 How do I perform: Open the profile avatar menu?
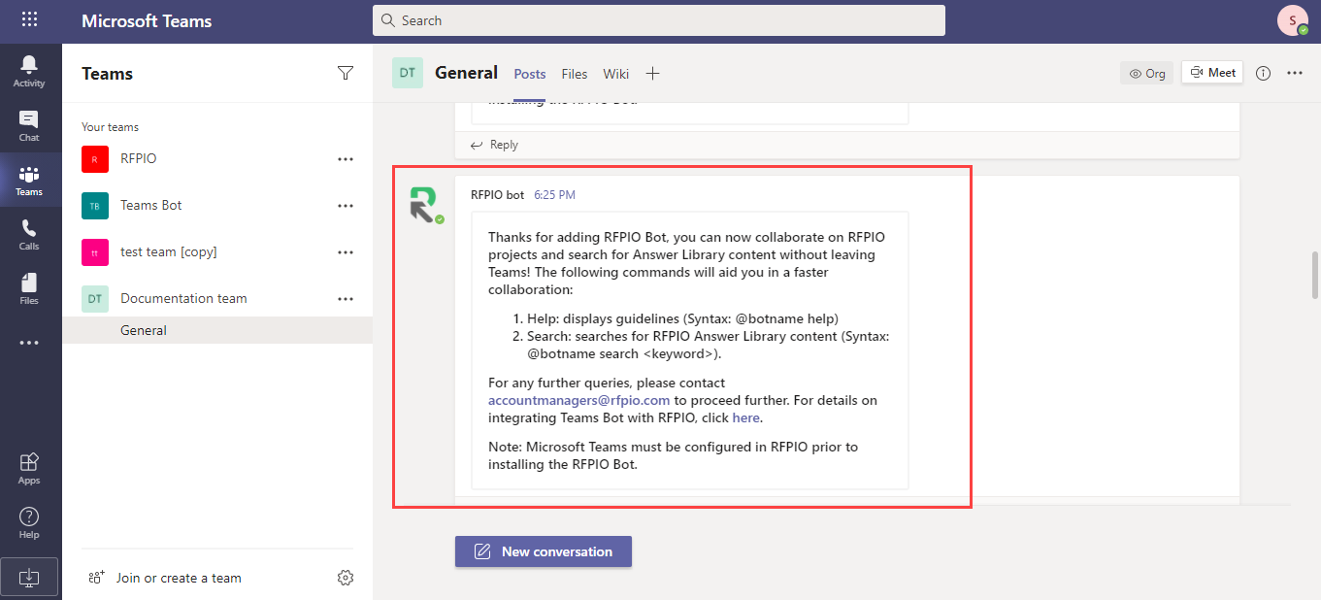coord(1292,20)
